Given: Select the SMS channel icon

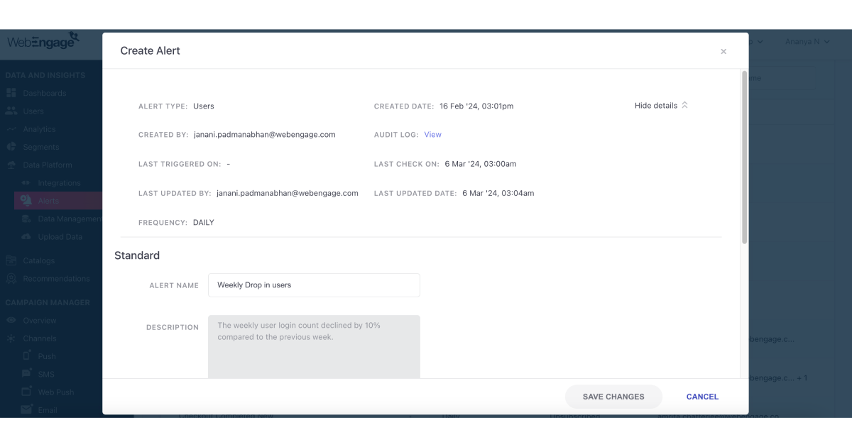Looking at the screenshot, I should point(27,373).
